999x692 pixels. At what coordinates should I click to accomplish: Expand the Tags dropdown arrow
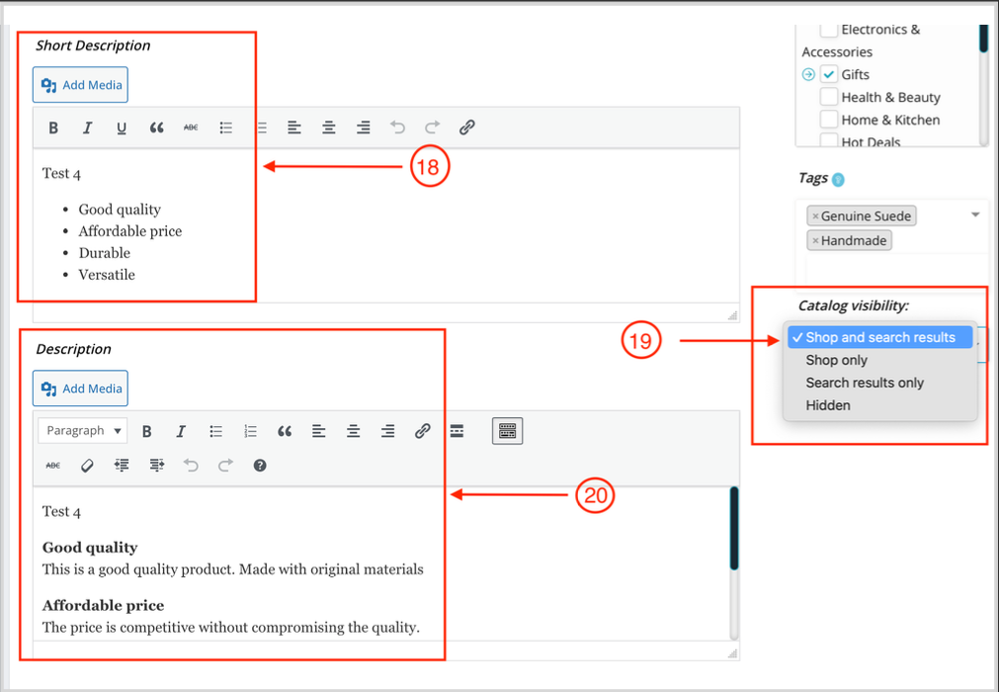pos(975,216)
